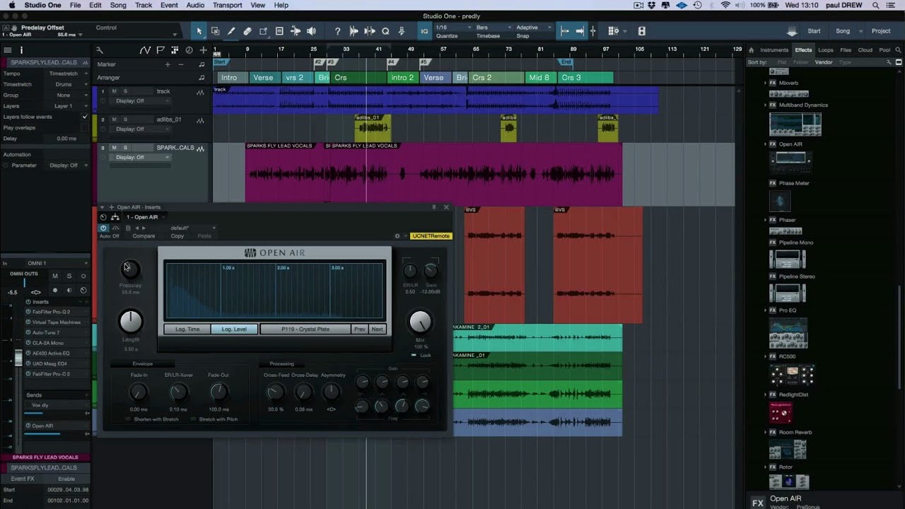Viewport: 905px width, 509px height.
Task: Select the Room Reverb effect thumbnail
Action: click(x=789, y=448)
